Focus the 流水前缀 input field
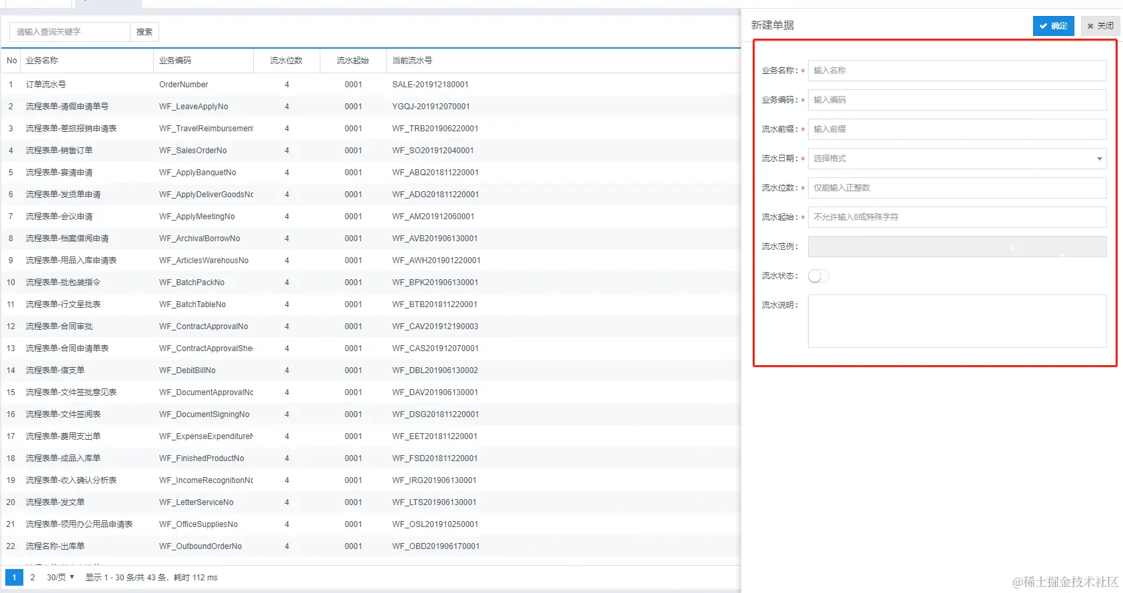This screenshot has width=1123, height=593. 957,129
